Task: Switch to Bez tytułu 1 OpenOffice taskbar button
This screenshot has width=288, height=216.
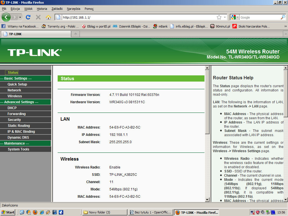Action: coord(151,212)
